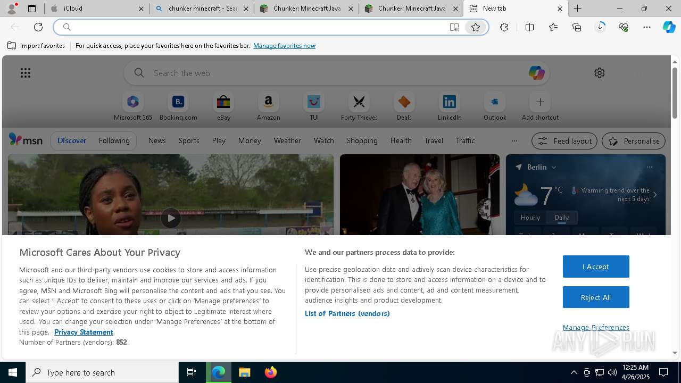The width and height of the screenshot is (681, 383).
Task: Open File Explorer from taskbar
Action: click(245, 372)
